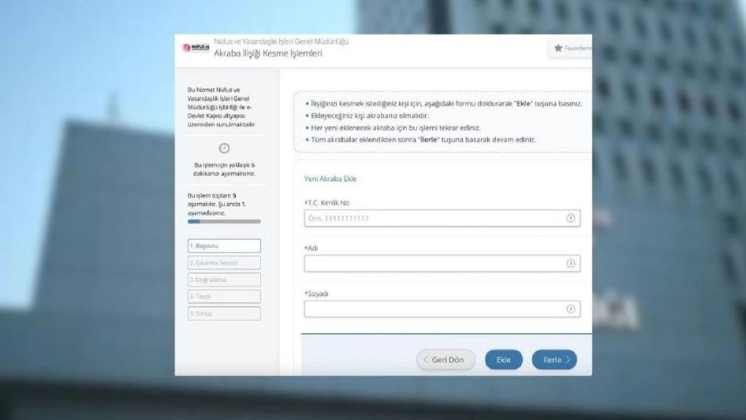Click the Yeni Akraba Ekle heading

tap(330, 179)
